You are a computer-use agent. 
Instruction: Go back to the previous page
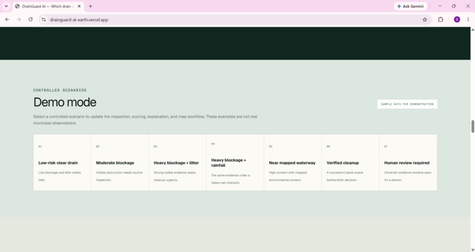tap(7, 19)
